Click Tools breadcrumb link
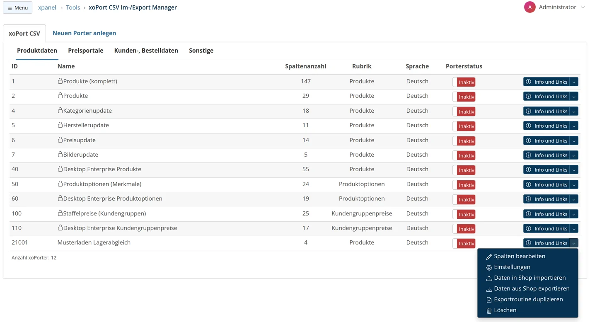590x322 pixels. (73, 7)
